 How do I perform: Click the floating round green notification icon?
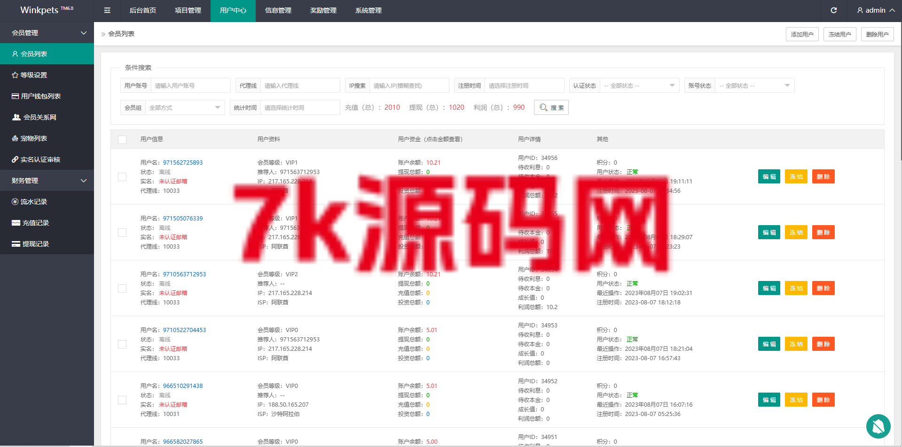coord(878,426)
